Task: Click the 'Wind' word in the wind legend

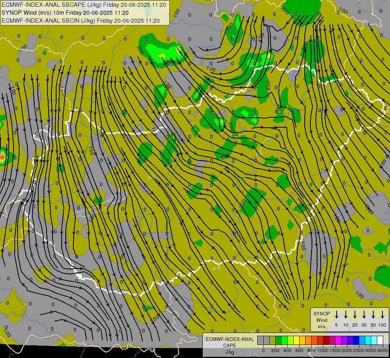Action: point(322,320)
